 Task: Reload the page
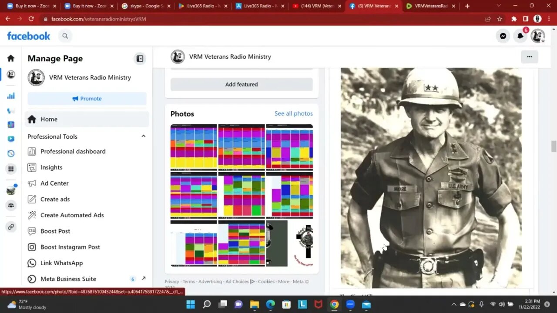[31, 19]
